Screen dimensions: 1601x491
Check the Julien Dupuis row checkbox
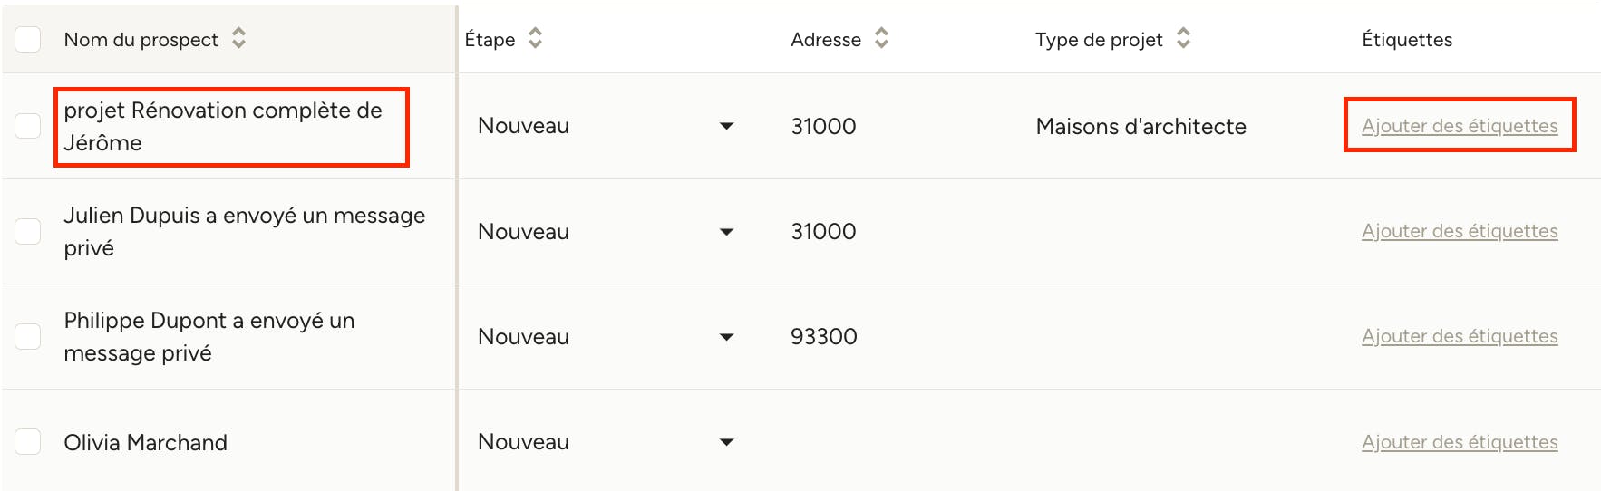[x=28, y=231]
